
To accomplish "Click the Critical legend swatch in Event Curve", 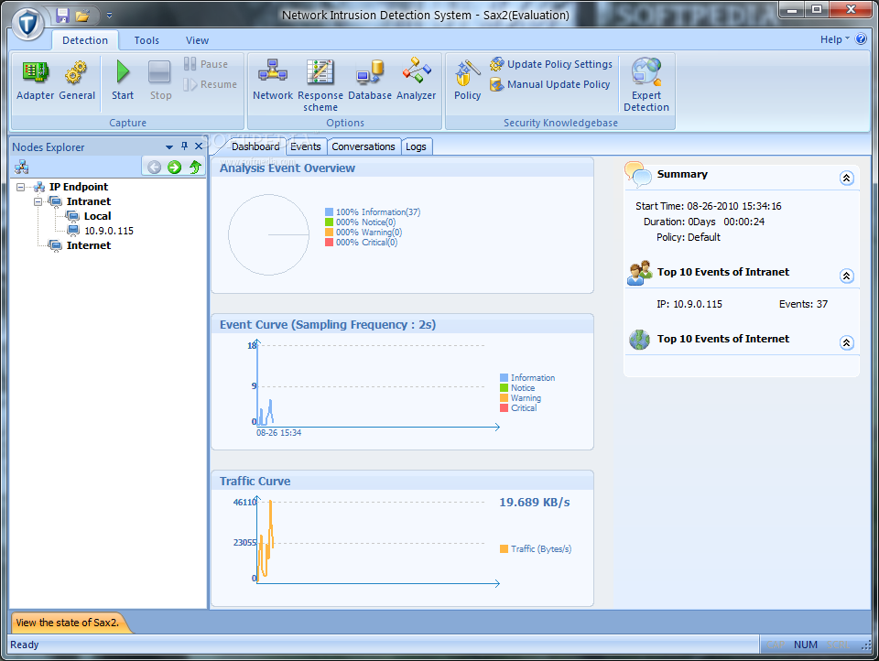I will tap(504, 408).
